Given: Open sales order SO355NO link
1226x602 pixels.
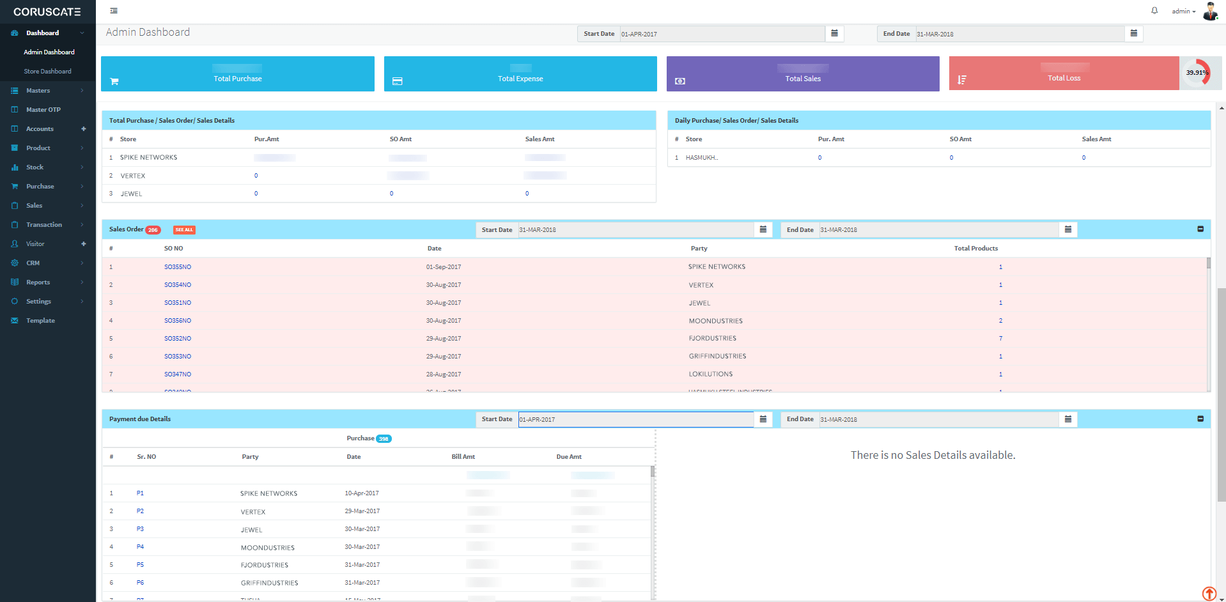Looking at the screenshot, I should [x=178, y=267].
